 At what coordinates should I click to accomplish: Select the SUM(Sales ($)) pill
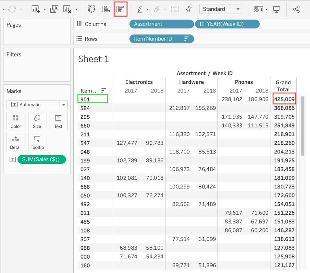42,159
